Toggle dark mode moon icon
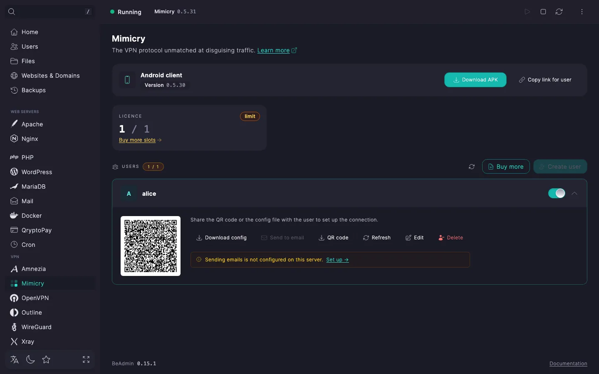This screenshot has height=374, width=599. point(30,359)
